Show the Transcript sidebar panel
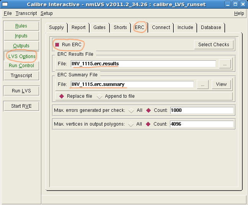 tap(21, 76)
